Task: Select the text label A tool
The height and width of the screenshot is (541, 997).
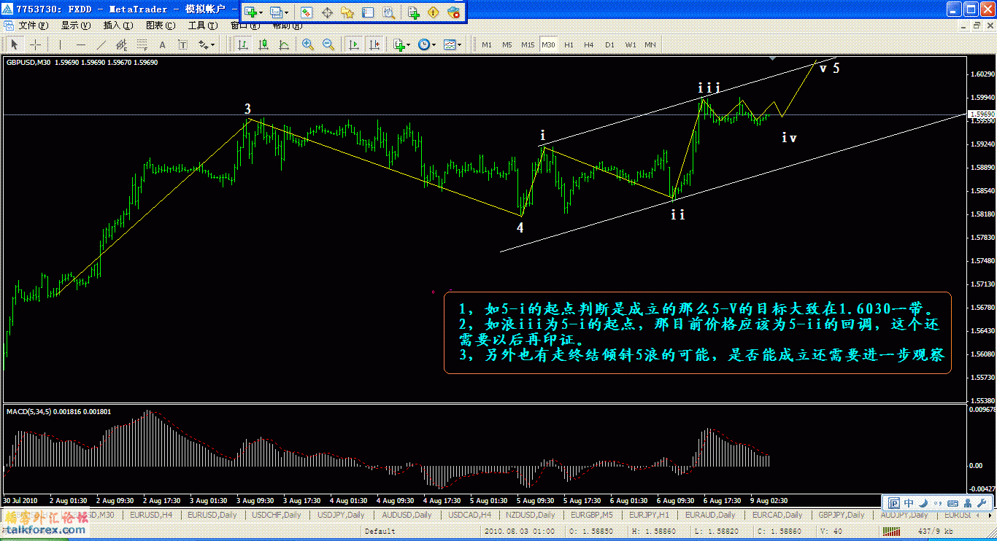Action: pos(162,44)
